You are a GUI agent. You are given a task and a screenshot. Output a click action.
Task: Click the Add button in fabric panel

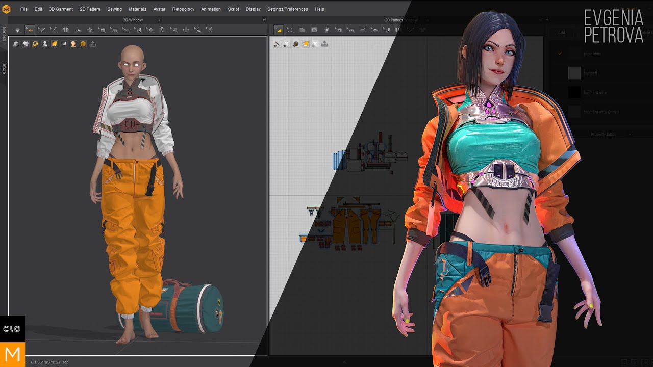(x=562, y=33)
